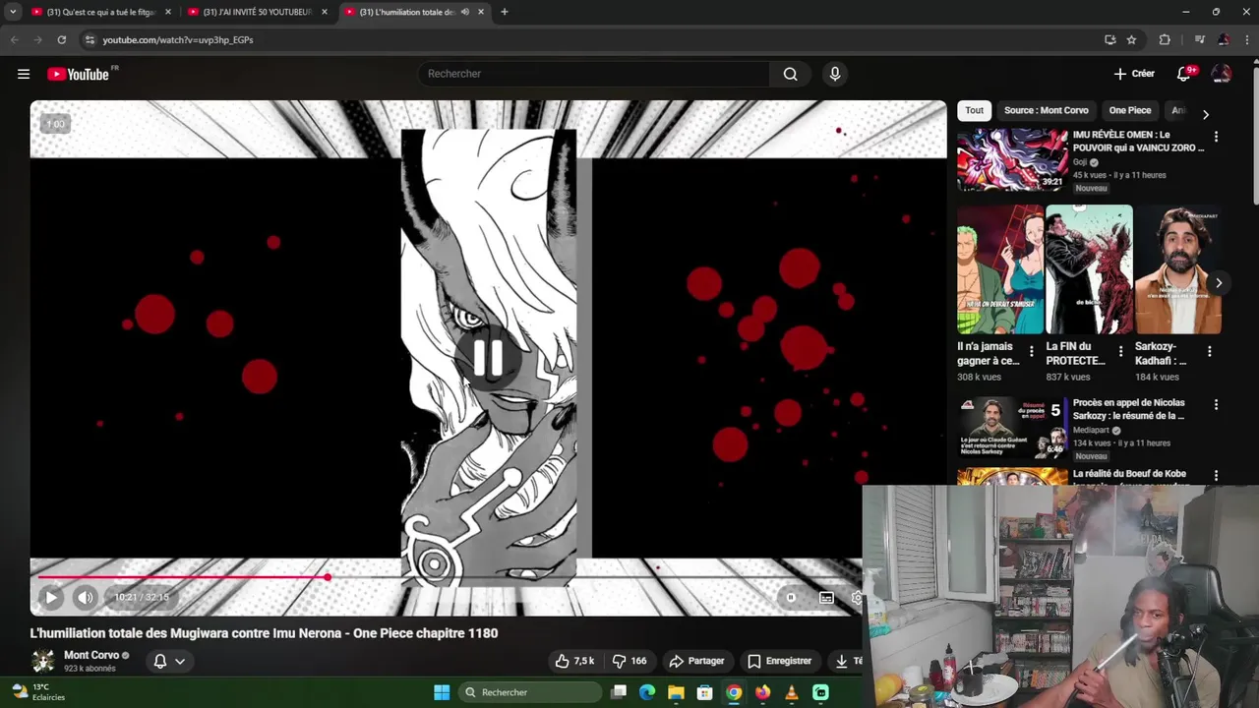Dislike the video with thumbs-down 166
This screenshot has width=1259, height=708.
[x=629, y=661]
